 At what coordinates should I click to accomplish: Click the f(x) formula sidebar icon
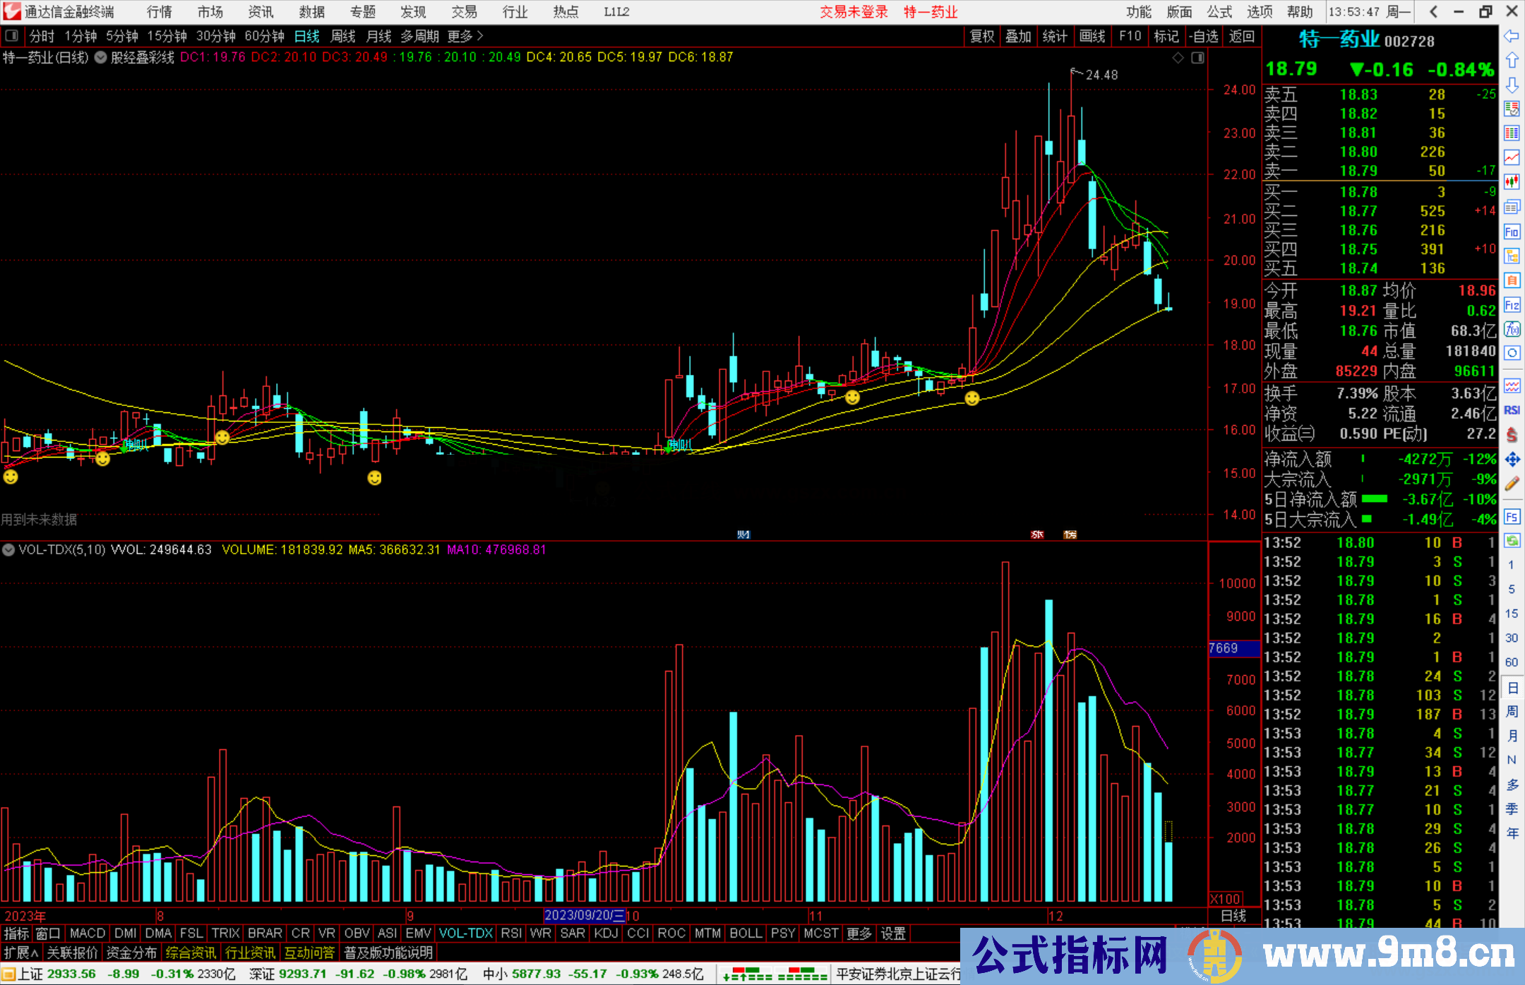coord(1512,329)
